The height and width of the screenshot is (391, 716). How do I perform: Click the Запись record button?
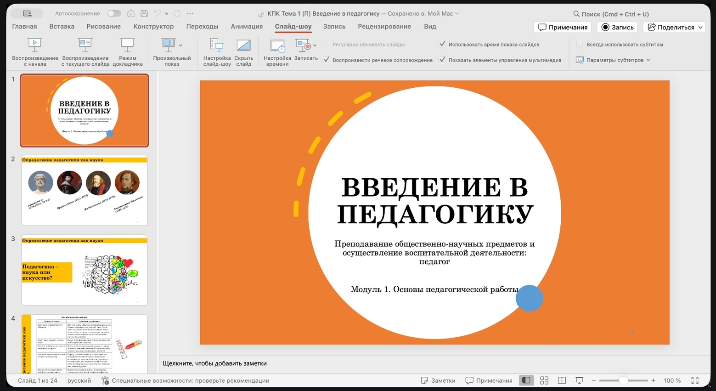coord(618,27)
